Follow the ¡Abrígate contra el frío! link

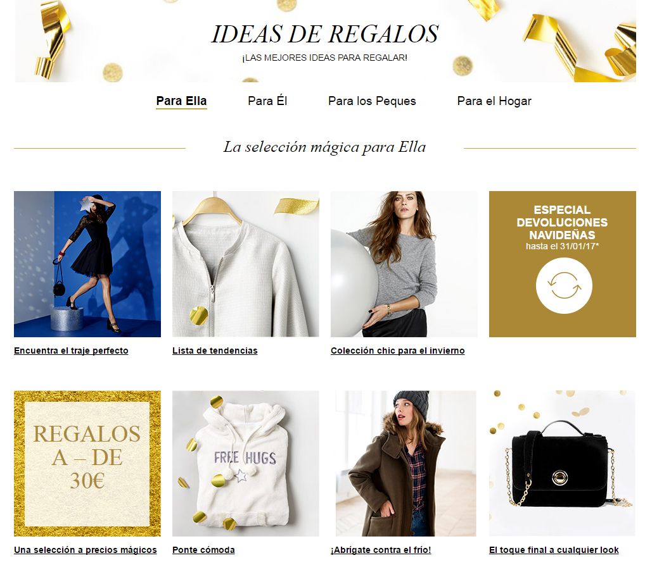click(x=381, y=550)
